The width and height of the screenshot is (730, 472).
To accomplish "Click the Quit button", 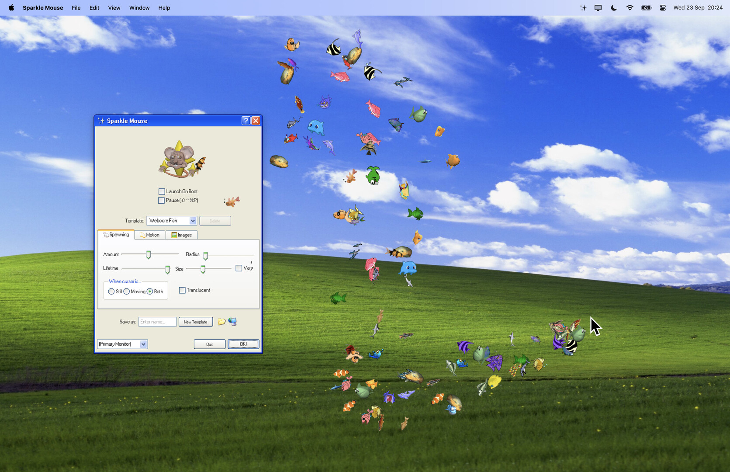I will coord(210,344).
